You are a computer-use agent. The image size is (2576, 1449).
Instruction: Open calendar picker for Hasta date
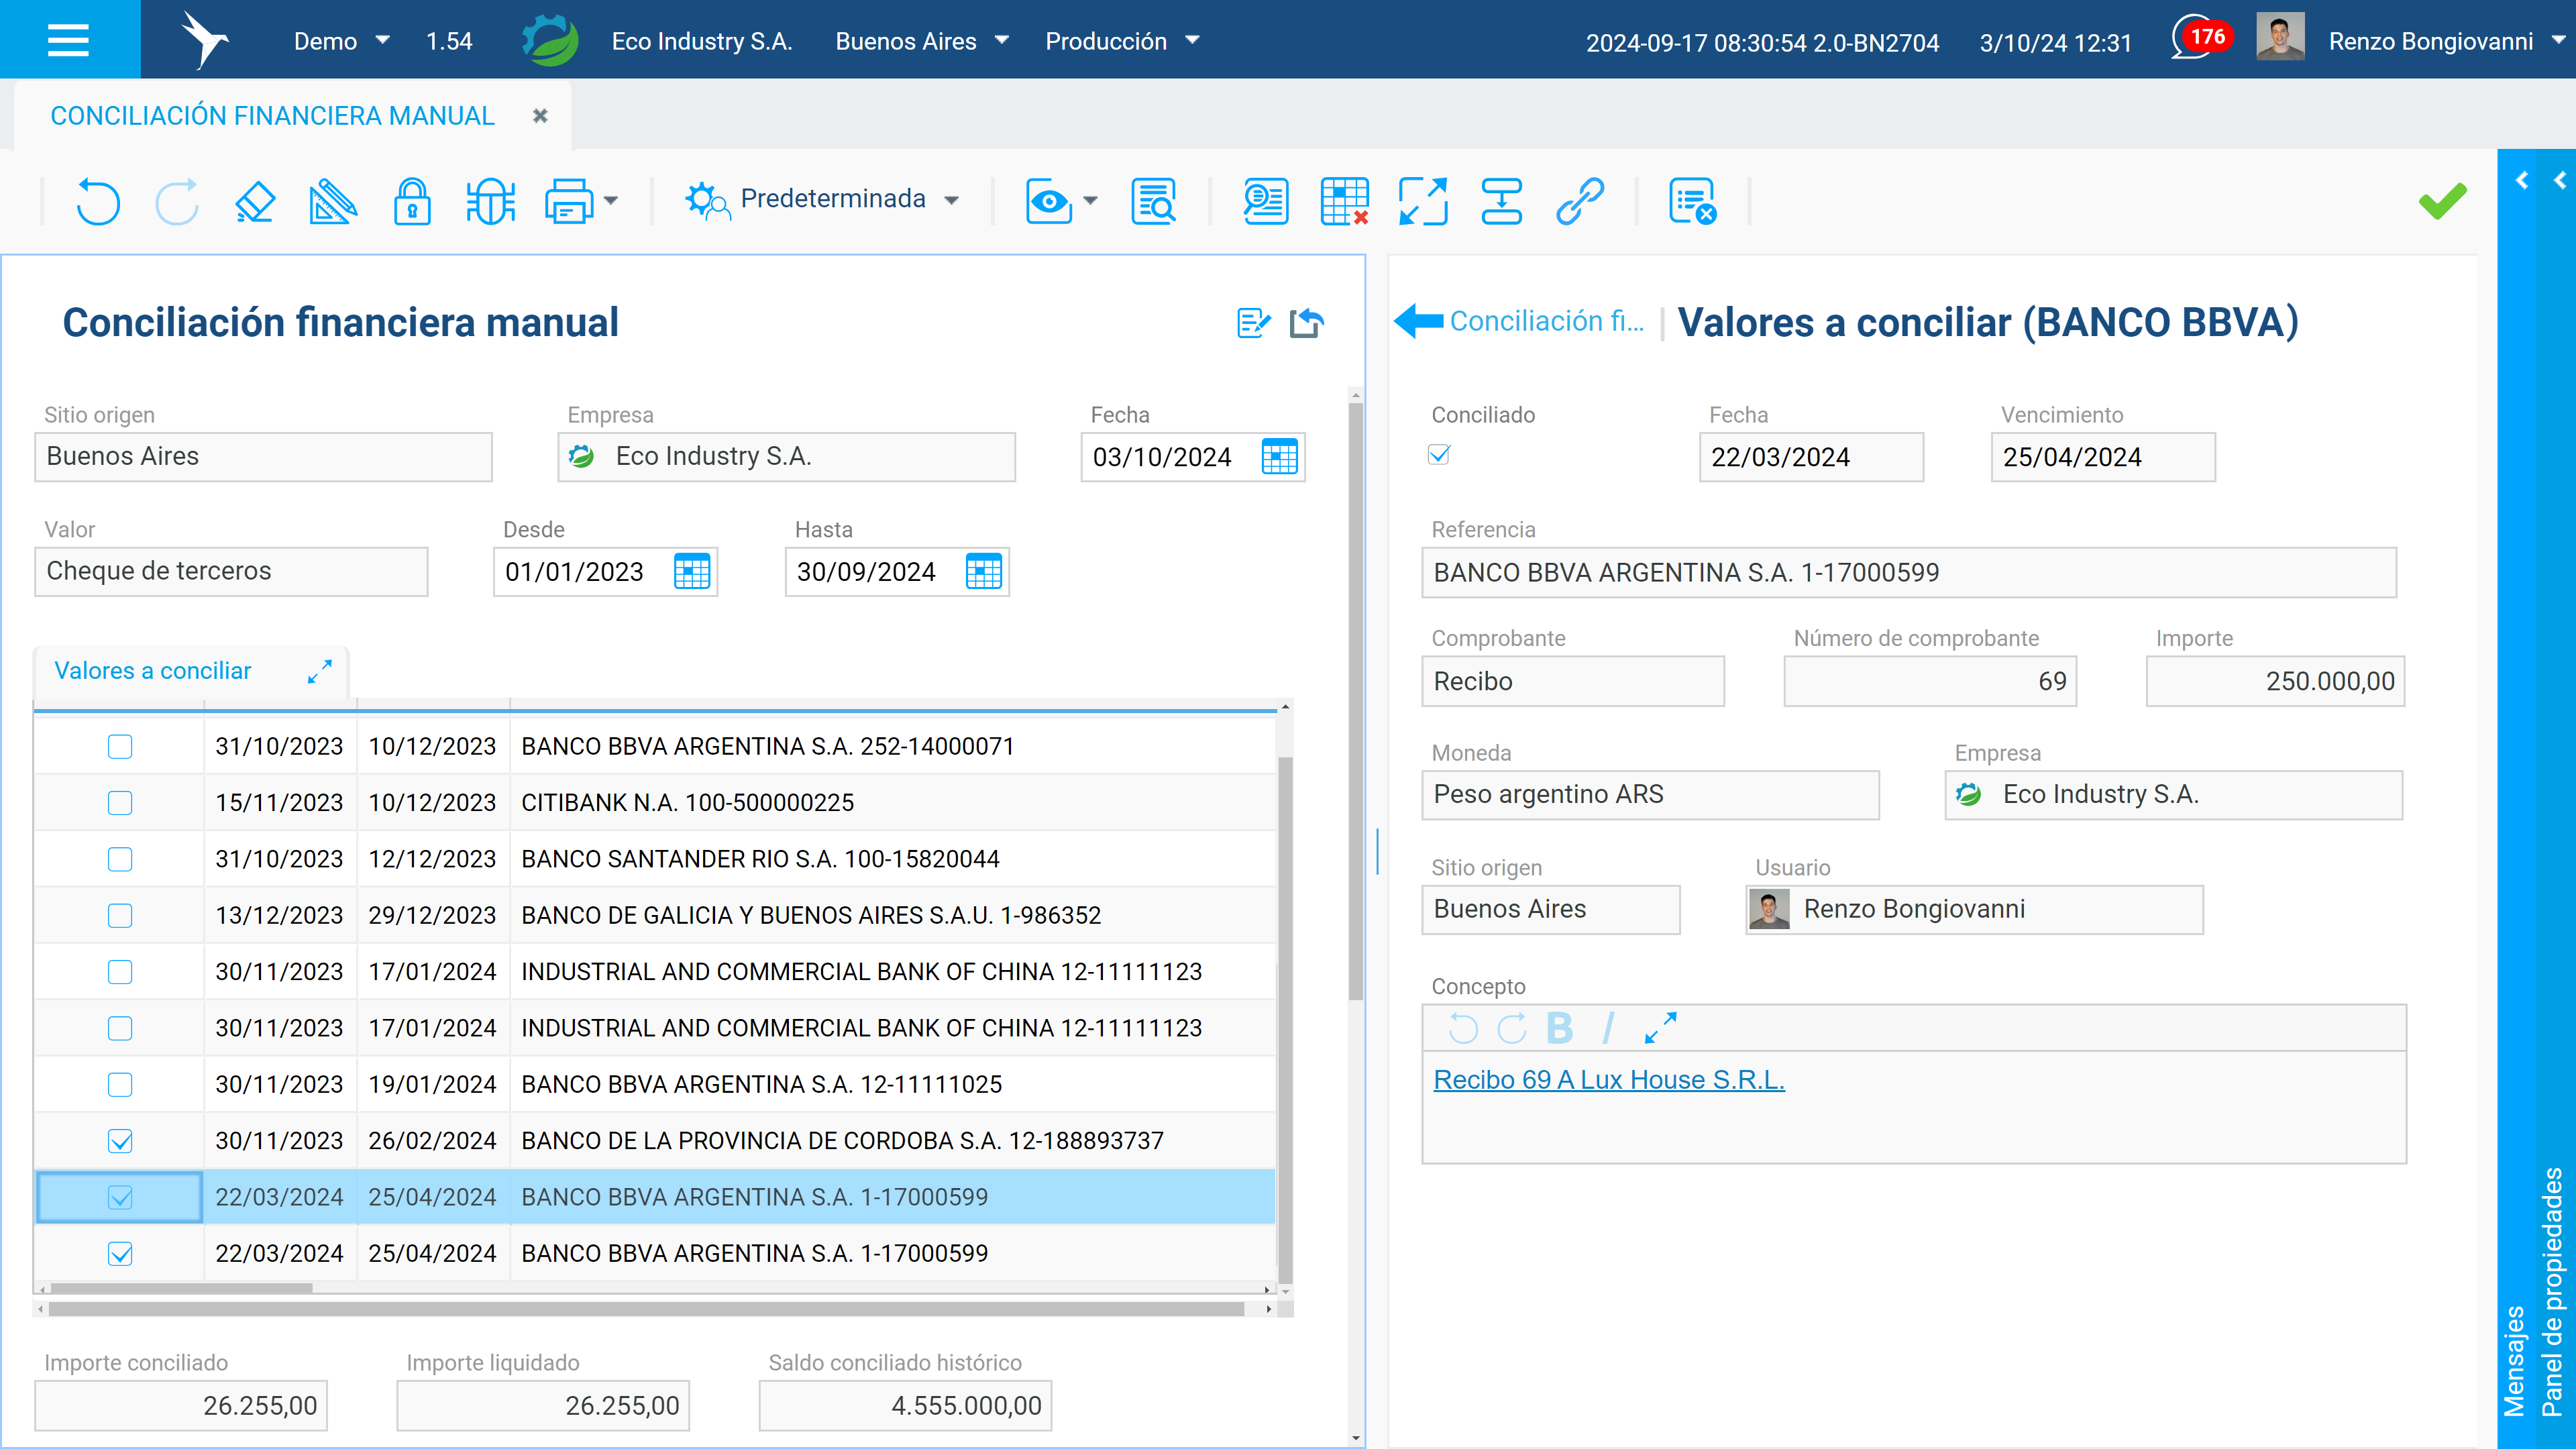(983, 572)
